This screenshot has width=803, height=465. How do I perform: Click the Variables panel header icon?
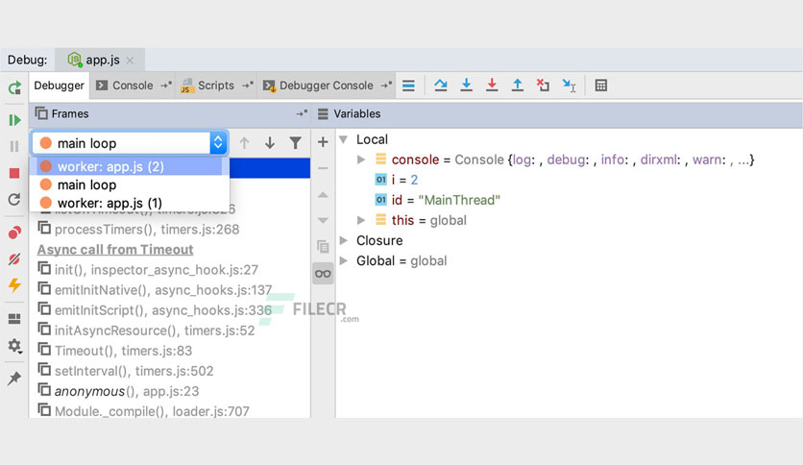click(x=323, y=113)
